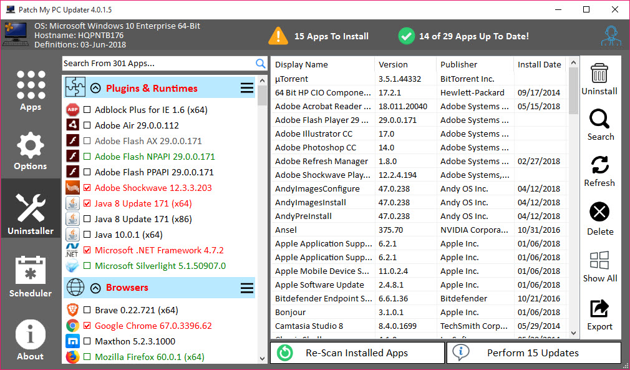Screen dimensions: 630x370
Task: Click the Adblock Plus ABP icon
Action: 73,109
